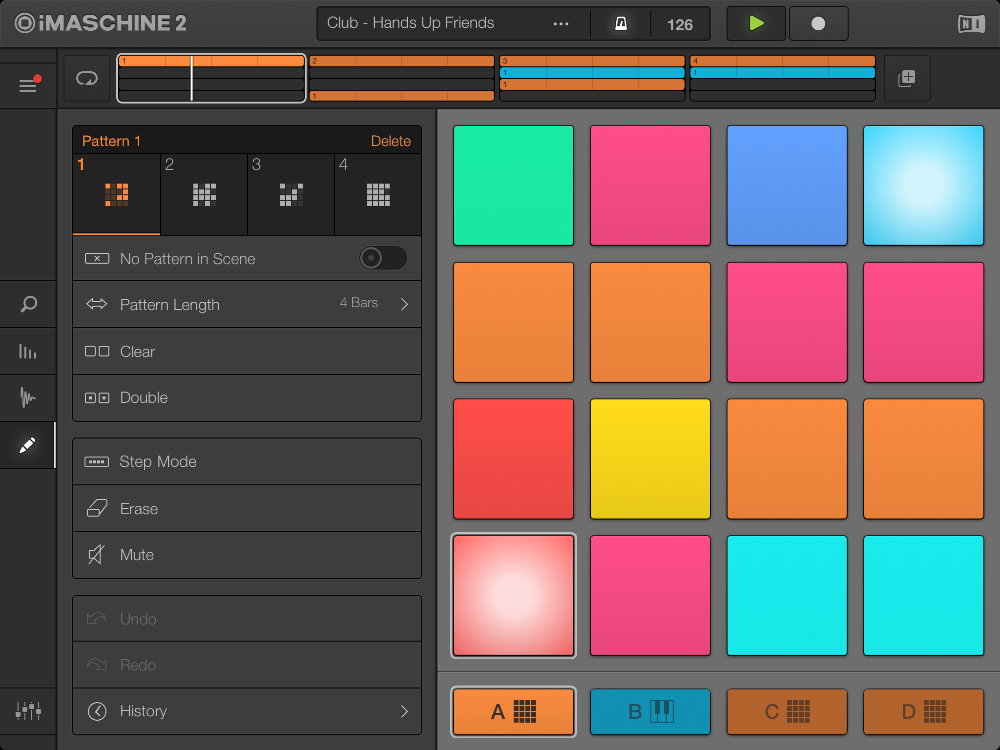Screen dimensions: 1000x750
Task: Open the mixer faders icon at bottom
Action: 28,711
